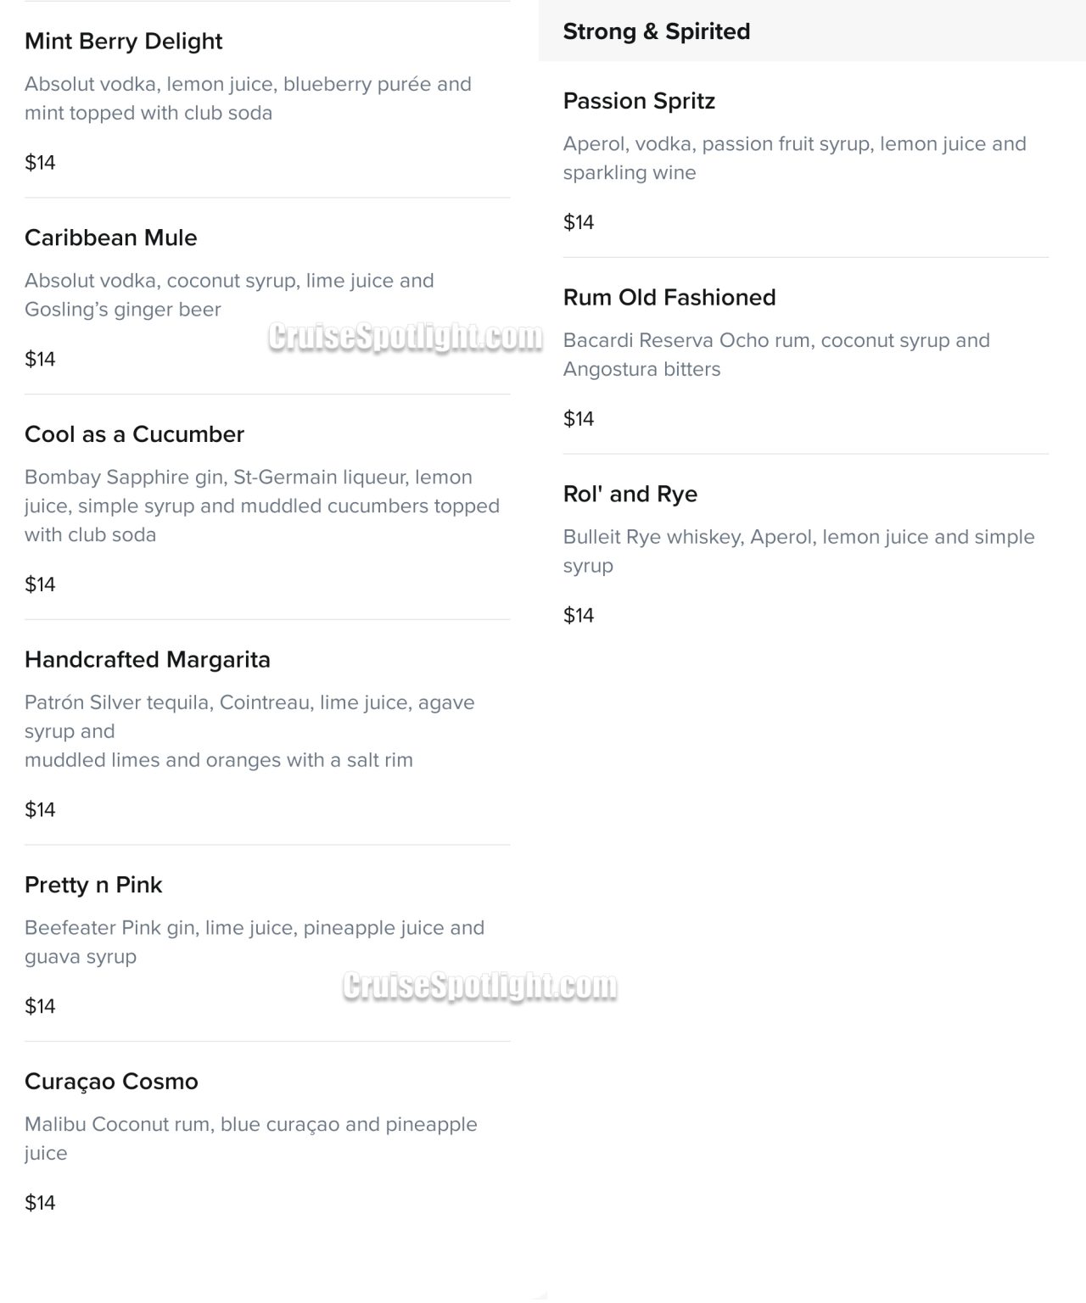The width and height of the screenshot is (1086, 1303).
Task: Click the Pretty n Pink ingredients description
Action: [x=254, y=942]
